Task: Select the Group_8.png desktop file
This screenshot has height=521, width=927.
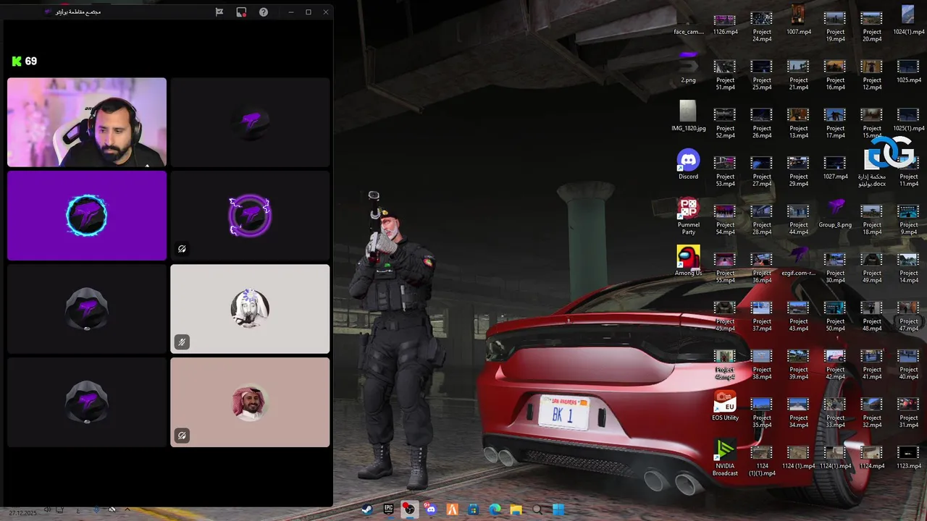Action: [835, 213]
